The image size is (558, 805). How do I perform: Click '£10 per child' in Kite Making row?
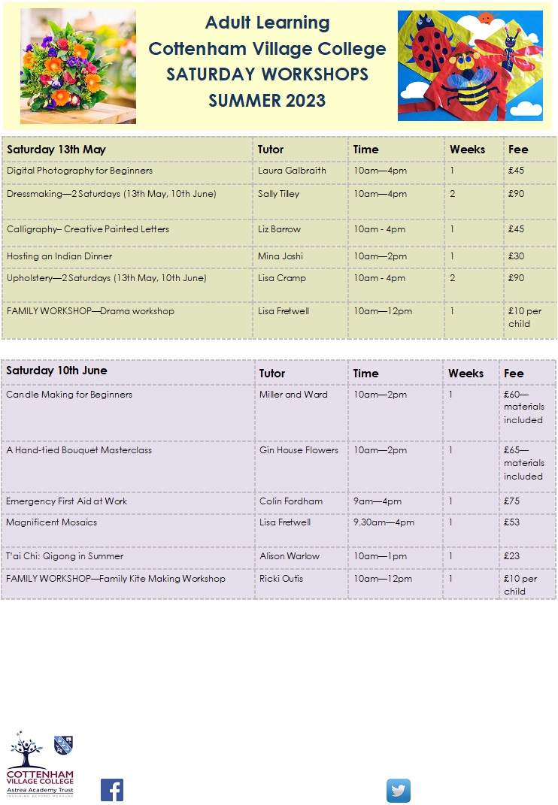coord(520,586)
